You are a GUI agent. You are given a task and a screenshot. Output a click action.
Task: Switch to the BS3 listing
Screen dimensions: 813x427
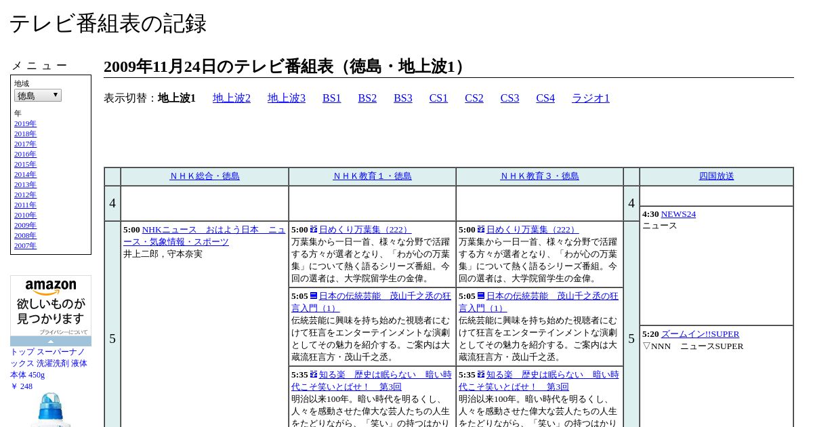click(x=403, y=98)
